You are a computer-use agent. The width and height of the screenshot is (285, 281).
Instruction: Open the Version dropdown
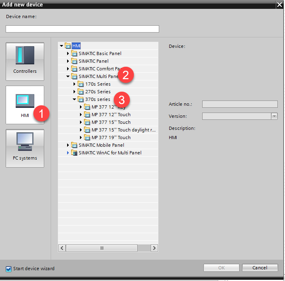[274, 116]
